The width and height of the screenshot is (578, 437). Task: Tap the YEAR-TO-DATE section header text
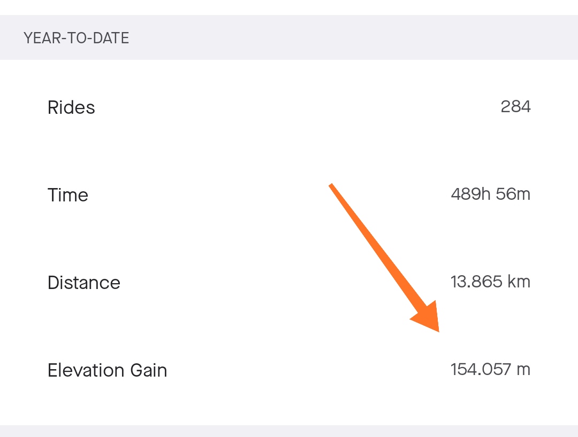coord(76,38)
